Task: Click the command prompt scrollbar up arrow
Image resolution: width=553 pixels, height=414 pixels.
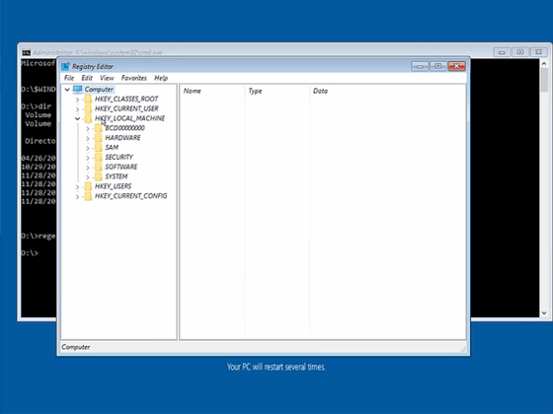Action: pyautogui.click(x=544, y=64)
